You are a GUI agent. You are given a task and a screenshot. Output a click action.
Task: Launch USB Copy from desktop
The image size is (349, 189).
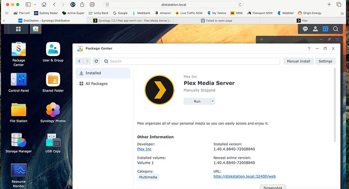53,143
